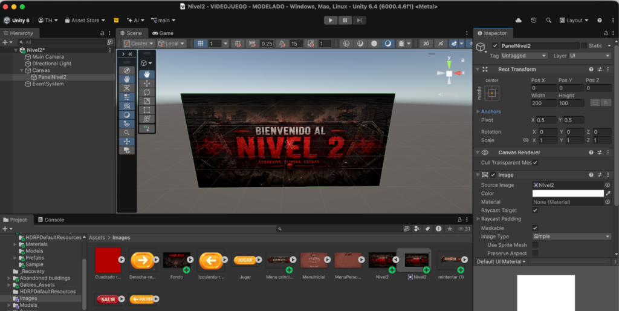
Task: Select the Move tool in Scene overlay
Action: tap(147, 83)
